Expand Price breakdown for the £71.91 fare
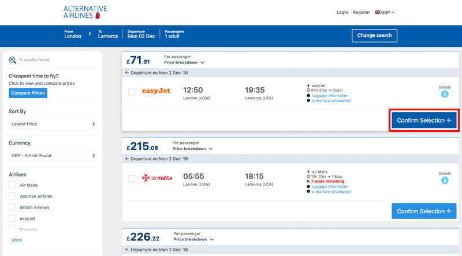Screen dimensions: 462x256 184,62
